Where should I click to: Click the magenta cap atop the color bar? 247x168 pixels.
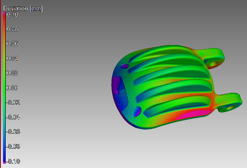pyautogui.click(x=4, y=13)
